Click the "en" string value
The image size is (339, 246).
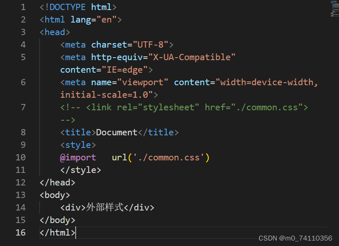(x=107, y=20)
